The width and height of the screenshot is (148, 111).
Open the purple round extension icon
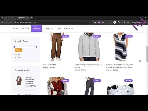coord(99,22)
